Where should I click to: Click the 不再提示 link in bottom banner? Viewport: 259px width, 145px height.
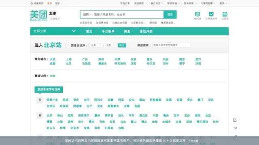point(193,141)
